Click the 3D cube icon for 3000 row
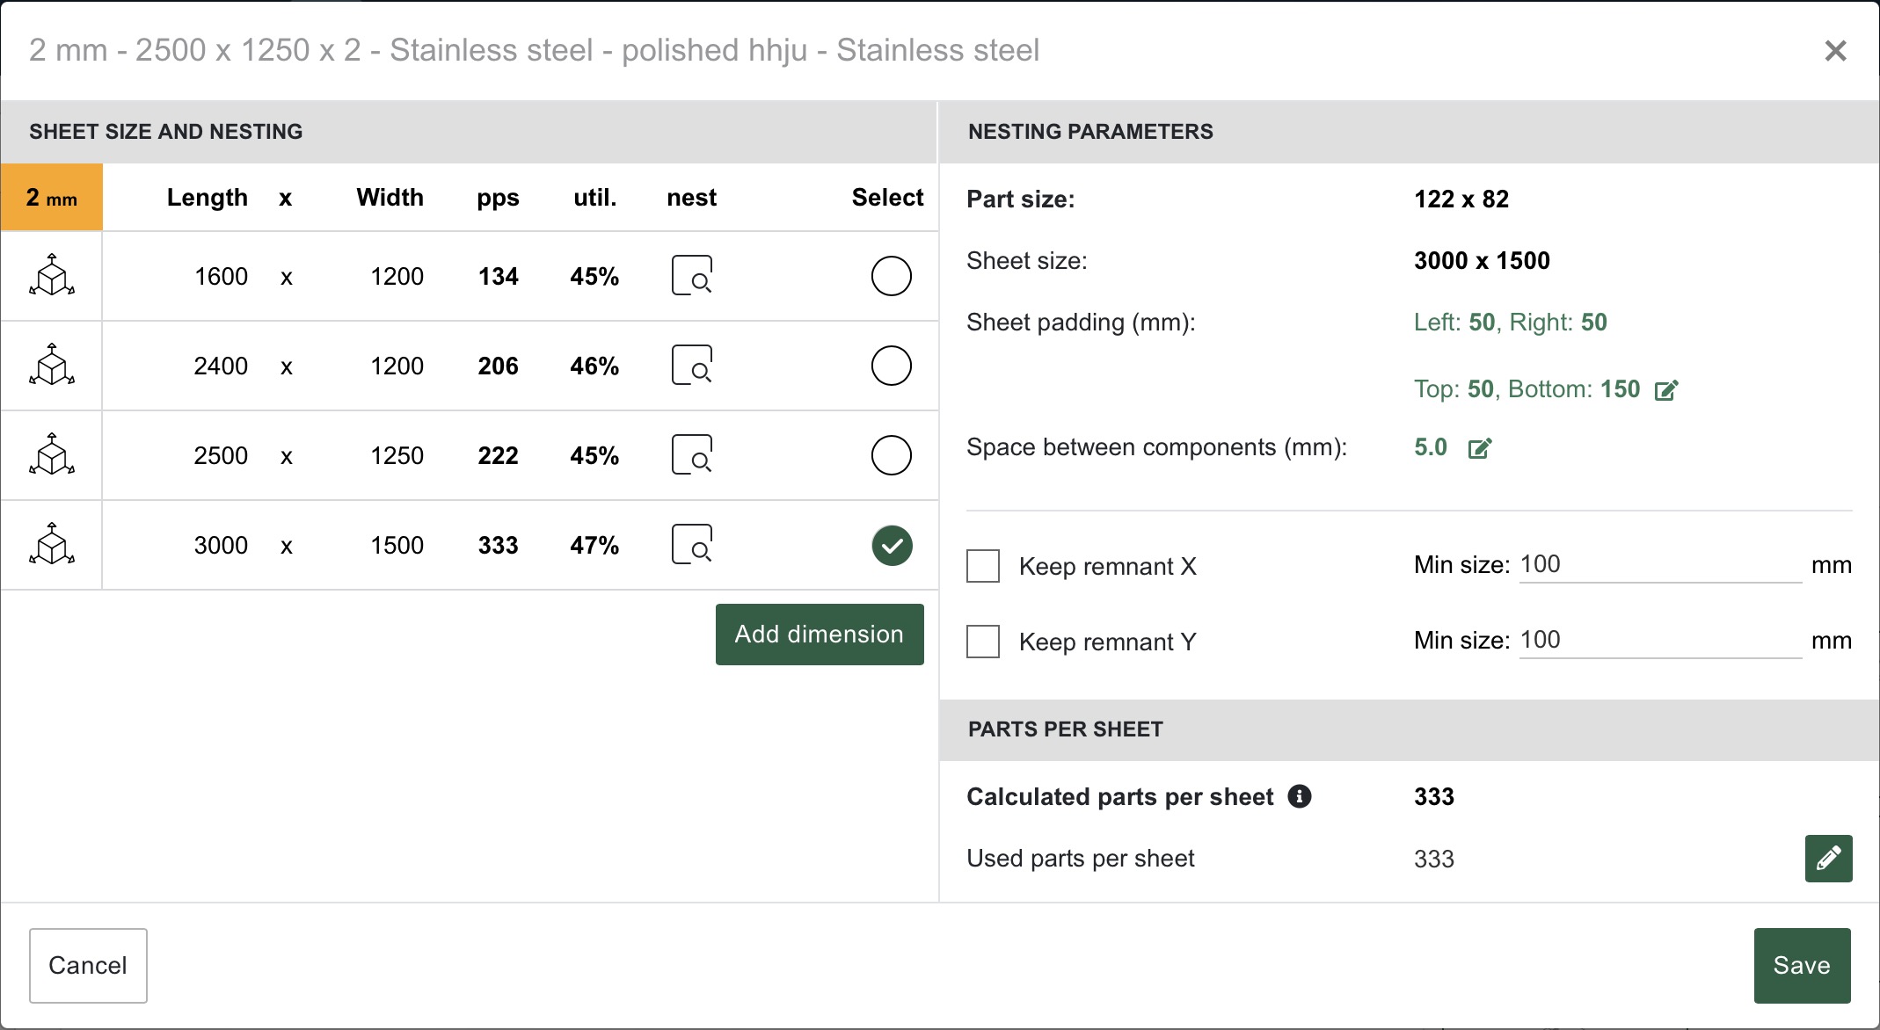Image resolution: width=1880 pixels, height=1030 pixels. tap(52, 545)
